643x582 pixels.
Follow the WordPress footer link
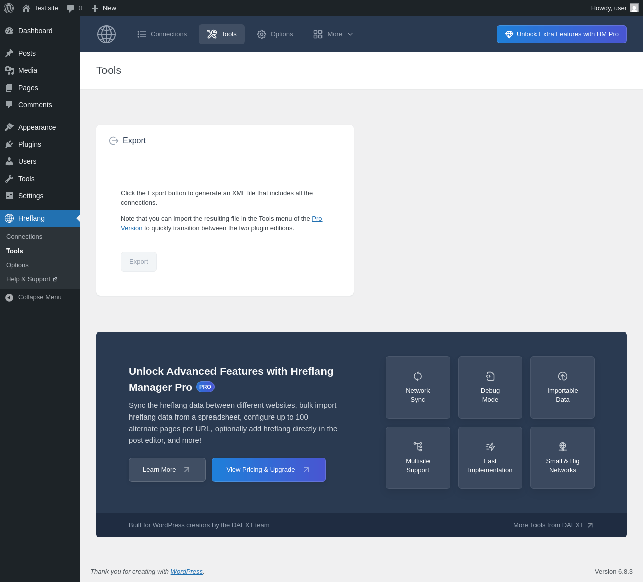coord(187,572)
